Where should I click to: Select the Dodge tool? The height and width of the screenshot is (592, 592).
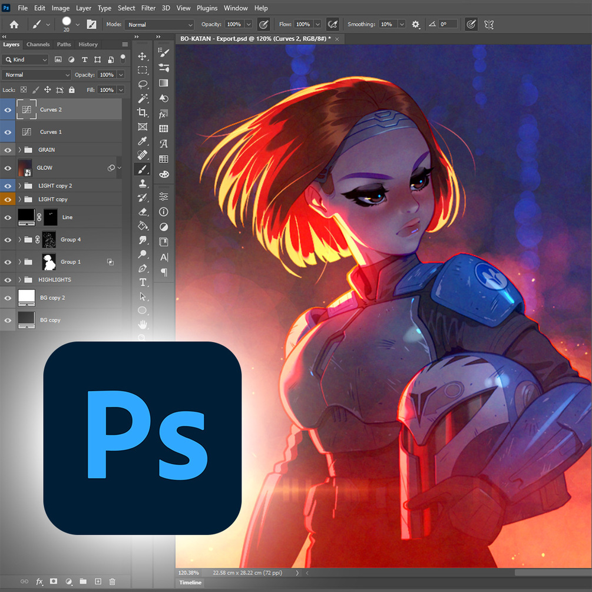coord(143,254)
